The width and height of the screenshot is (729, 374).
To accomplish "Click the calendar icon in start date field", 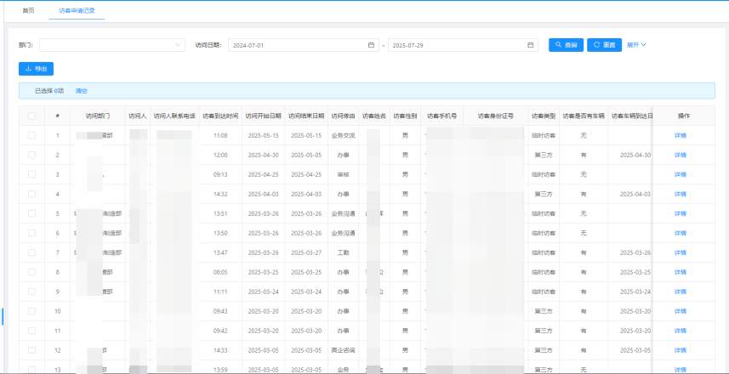I will point(371,45).
